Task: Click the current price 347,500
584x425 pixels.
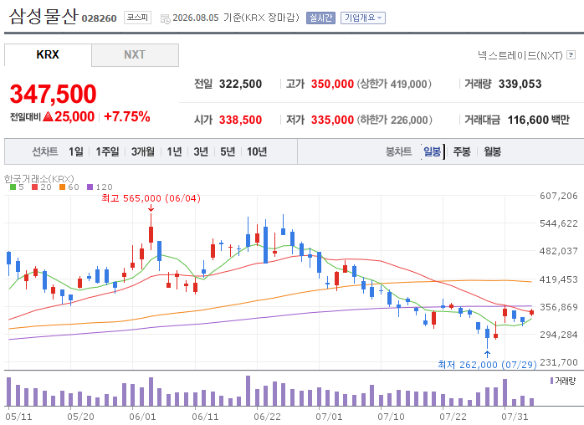Action: click(54, 94)
